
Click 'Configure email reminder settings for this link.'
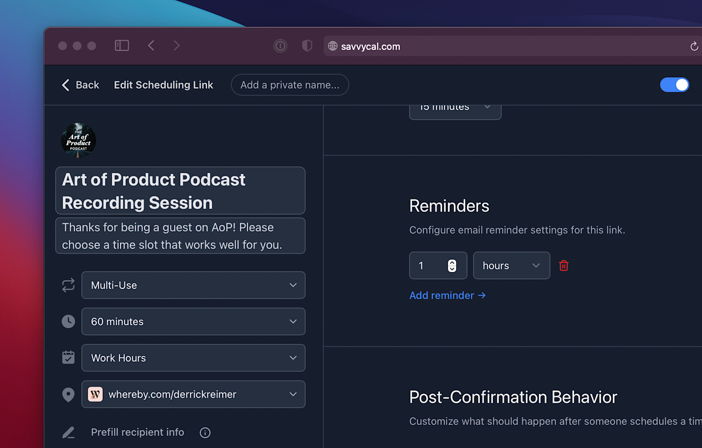coord(517,230)
